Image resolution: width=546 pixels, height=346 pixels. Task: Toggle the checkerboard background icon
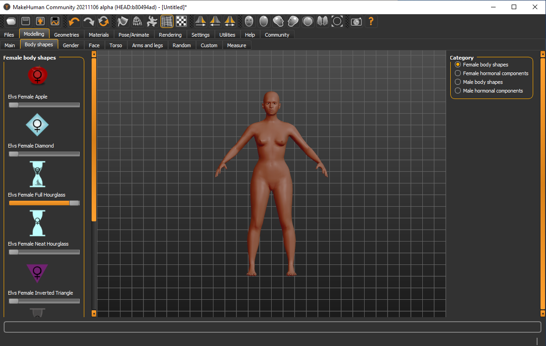[x=182, y=21]
